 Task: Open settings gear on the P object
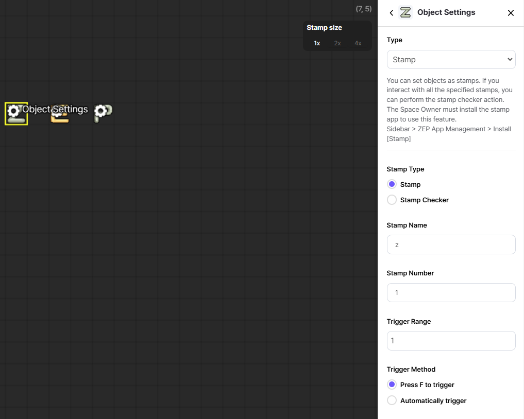point(100,111)
